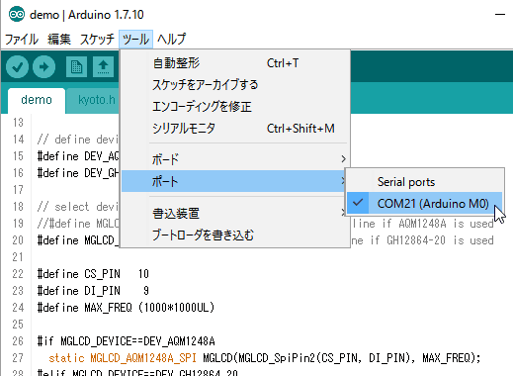Open the スケッチ menu

(97, 40)
